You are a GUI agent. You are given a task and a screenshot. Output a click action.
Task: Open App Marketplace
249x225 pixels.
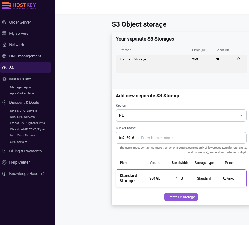coord(22,93)
